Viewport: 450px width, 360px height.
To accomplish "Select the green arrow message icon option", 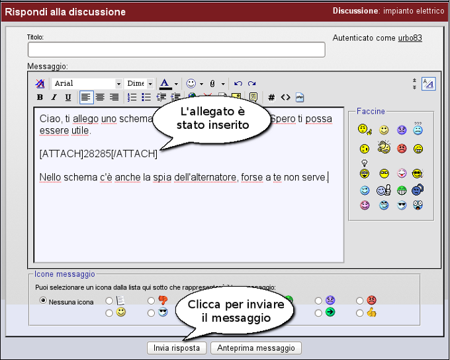I will 319,312.
